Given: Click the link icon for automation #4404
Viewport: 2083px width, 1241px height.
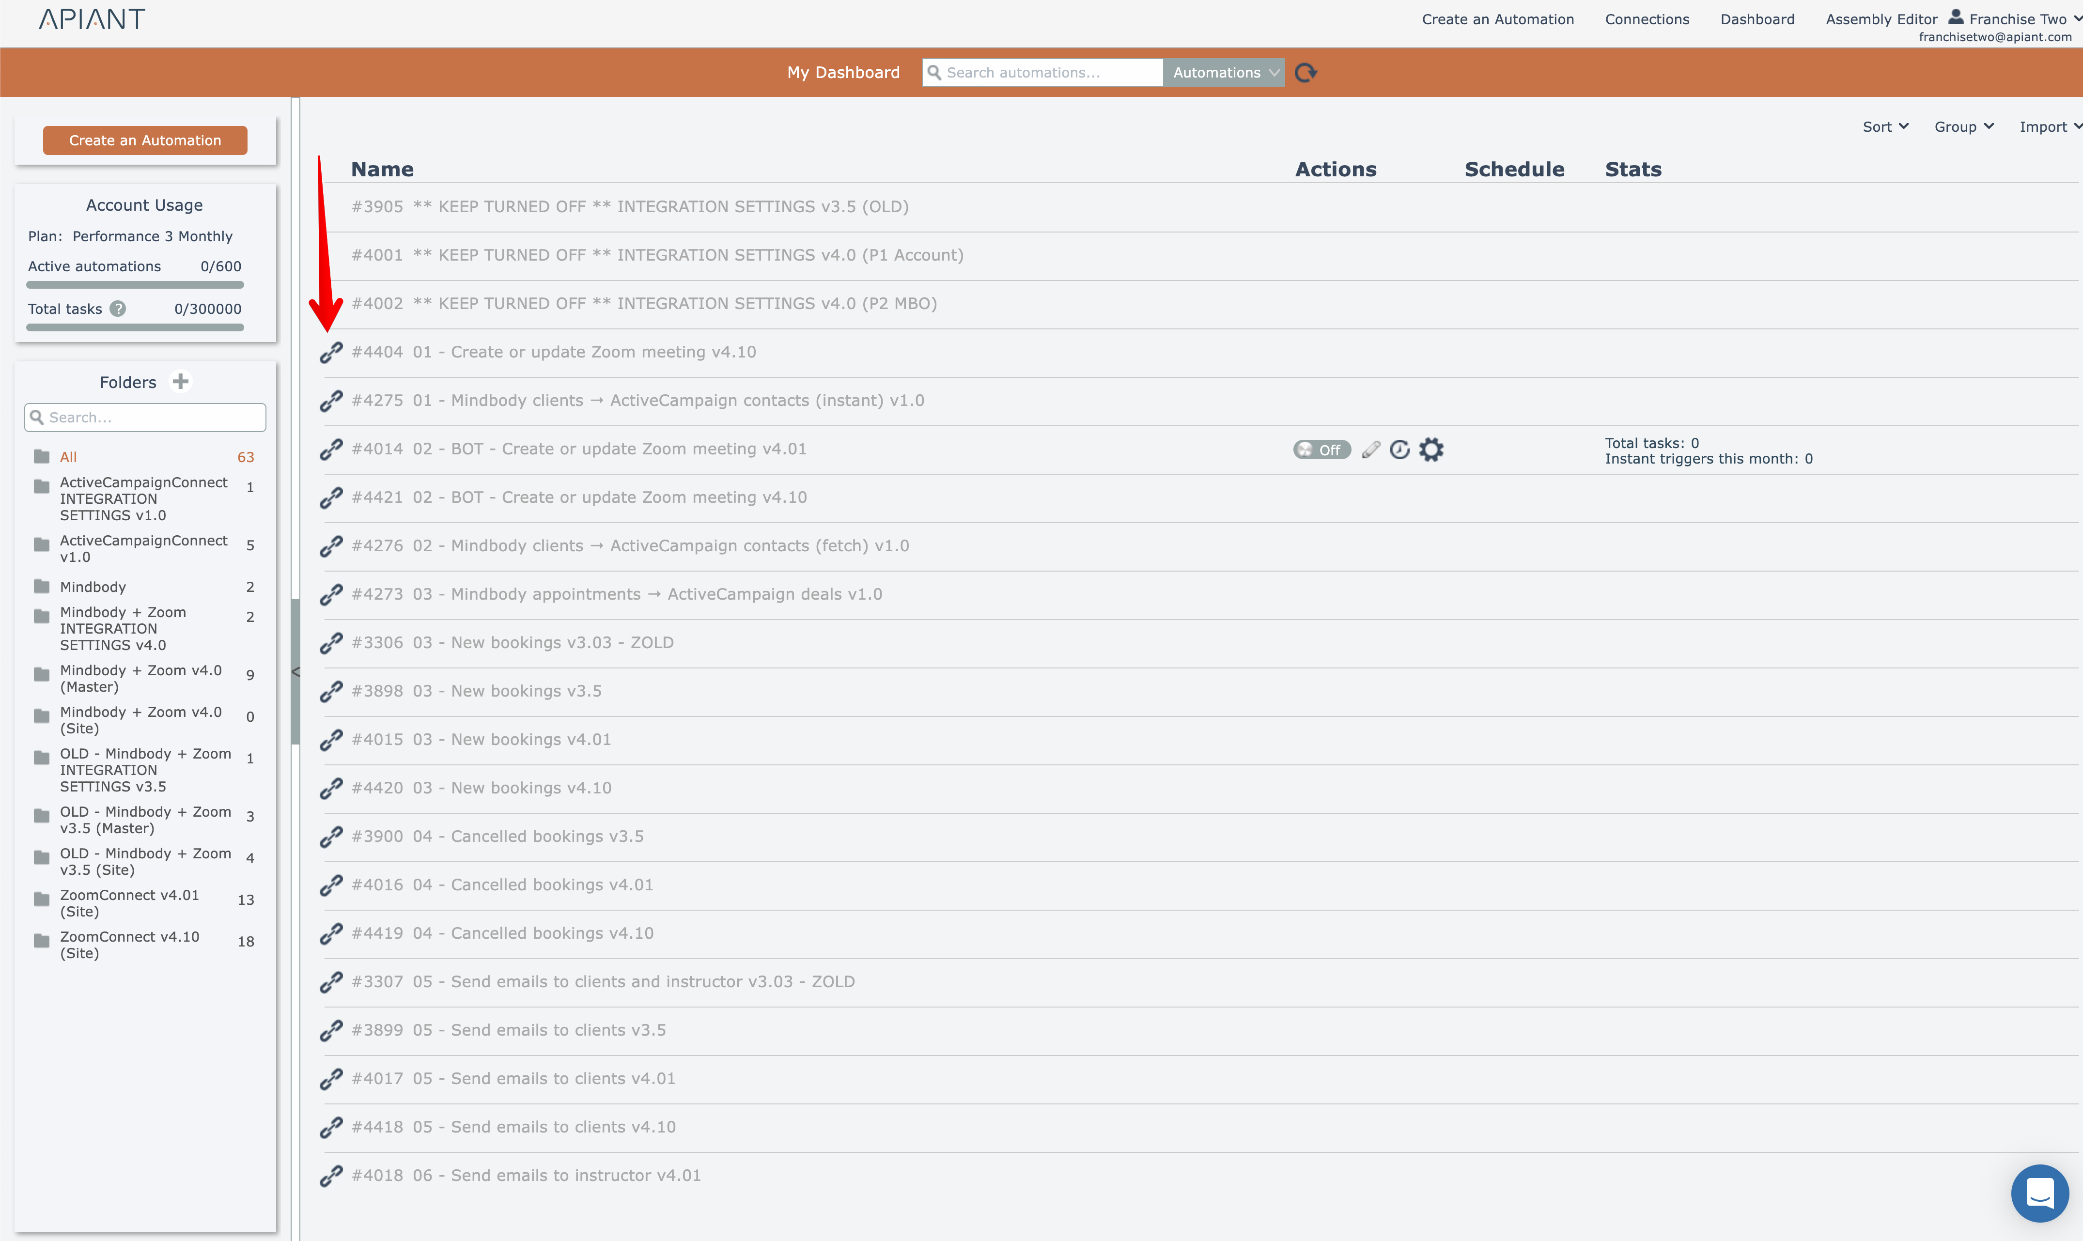Looking at the screenshot, I should pyautogui.click(x=331, y=352).
